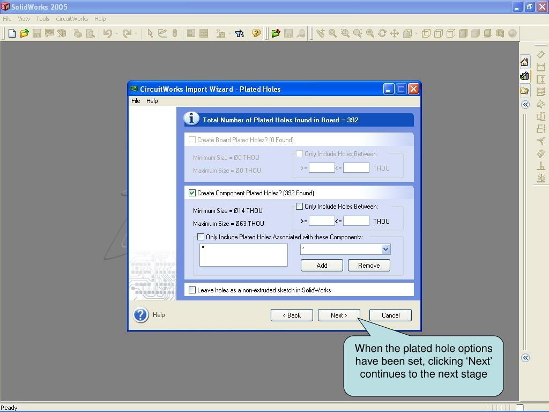Open the SolidWorks Tools menu
Viewport: 549px width, 412px height.
[43, 19]
